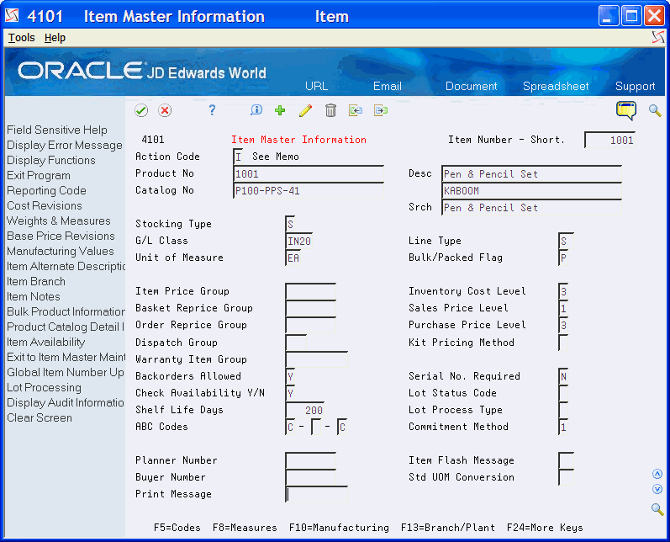Viewport: 670px width, 542px height.
Task: Click the yellow pencil change icon
Action: (x=305, y=110)
